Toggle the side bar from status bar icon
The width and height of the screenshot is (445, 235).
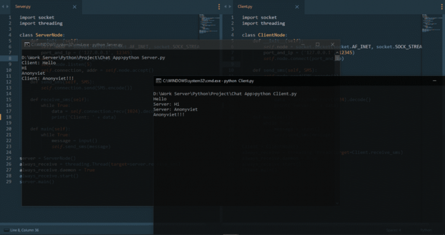pyautogui.click(x=7, y=230)
